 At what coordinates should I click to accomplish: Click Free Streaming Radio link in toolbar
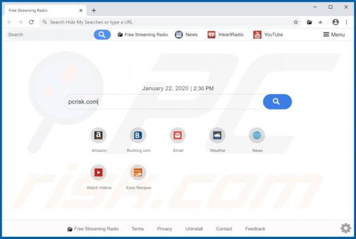(143, 34)
